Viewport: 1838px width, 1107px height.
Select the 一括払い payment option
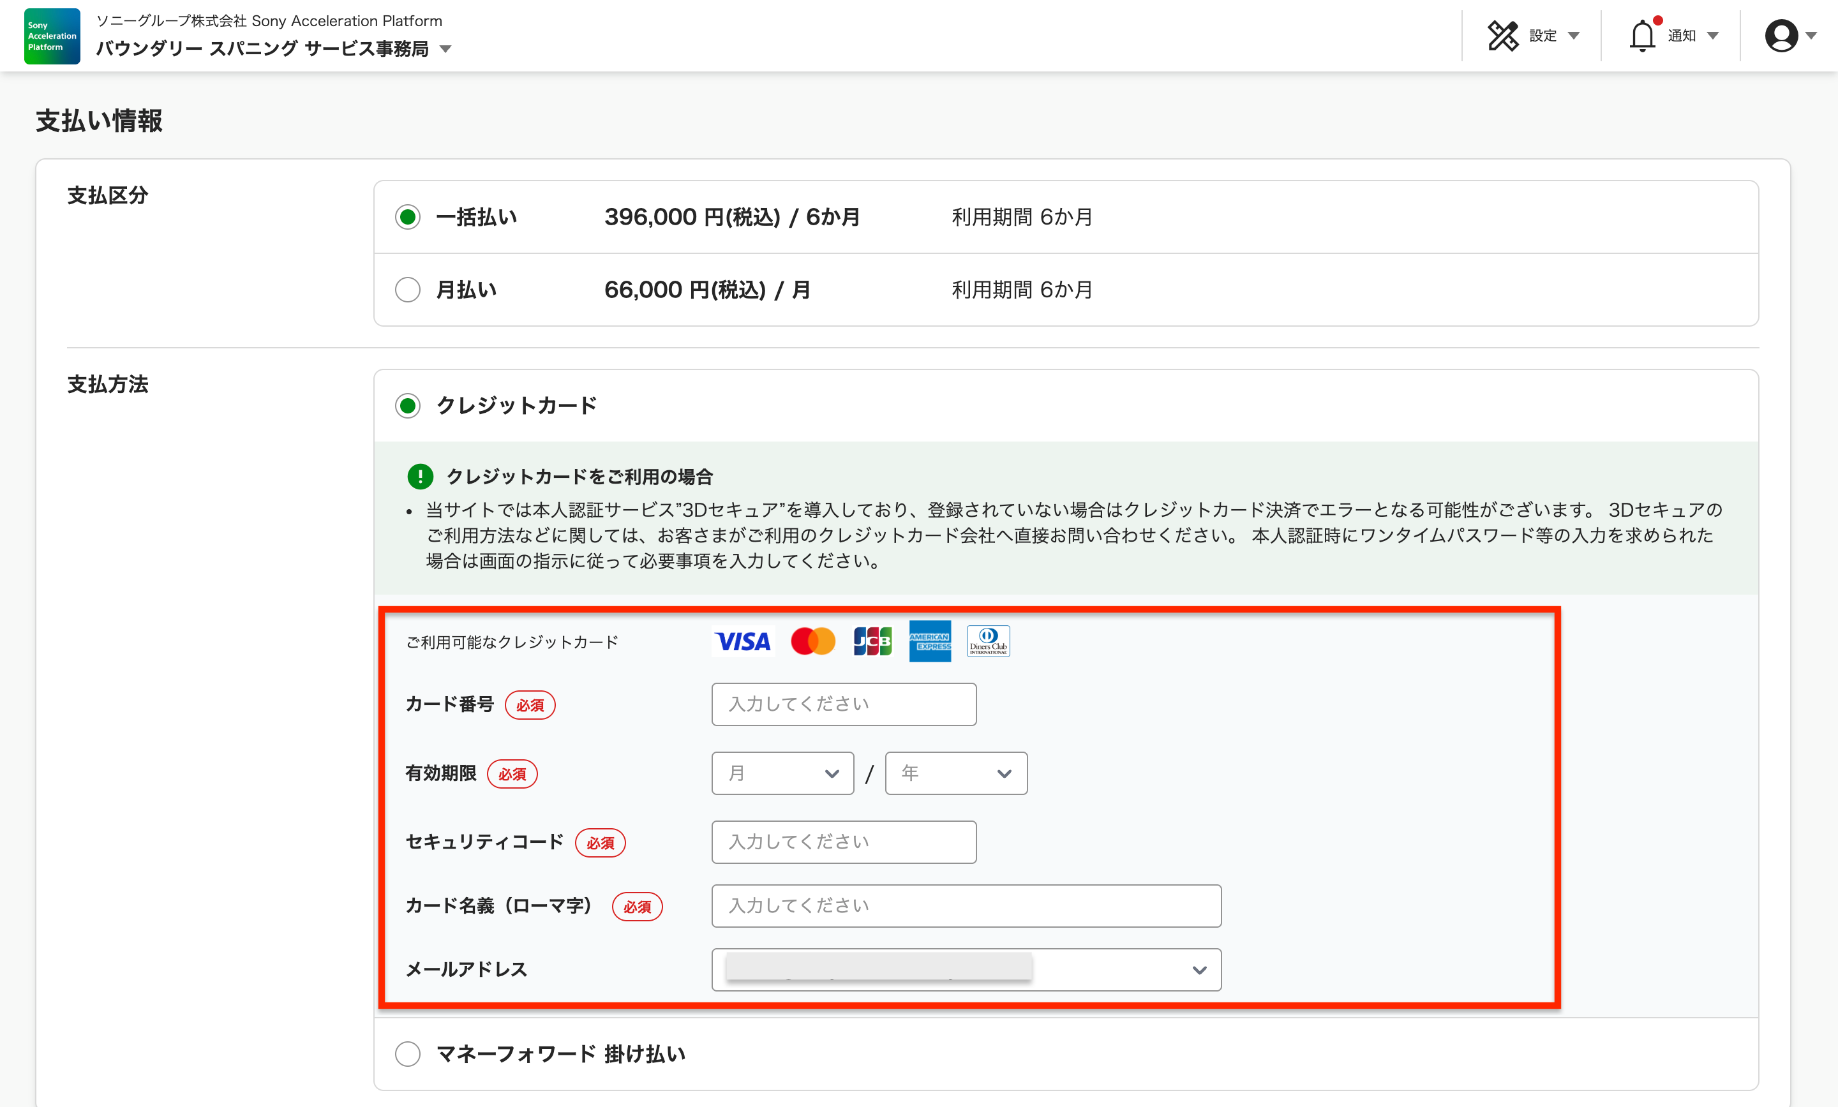(408, 217)
